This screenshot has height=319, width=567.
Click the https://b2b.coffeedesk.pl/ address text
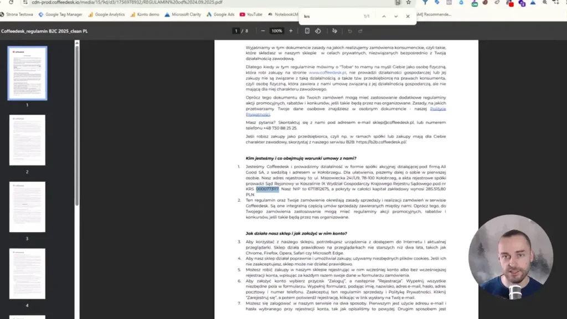[x=381, y=142]
